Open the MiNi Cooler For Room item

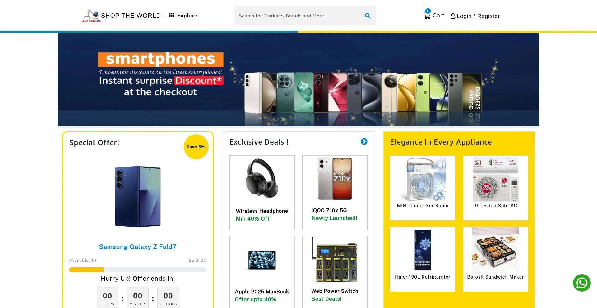(x=423, y=188)
